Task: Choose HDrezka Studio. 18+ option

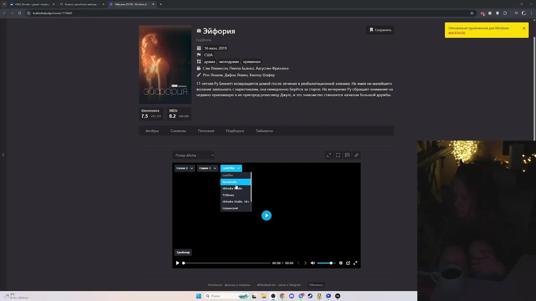Action: 236,202
